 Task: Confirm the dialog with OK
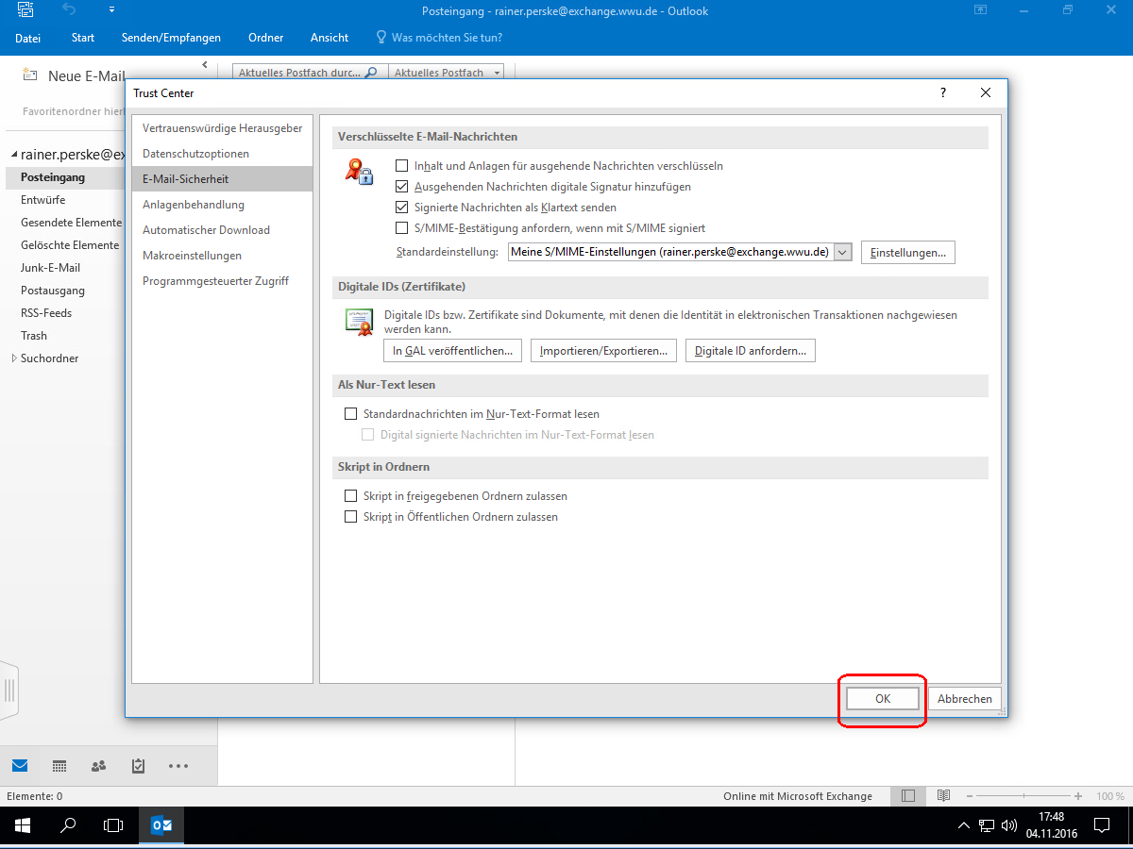point(883,699)
